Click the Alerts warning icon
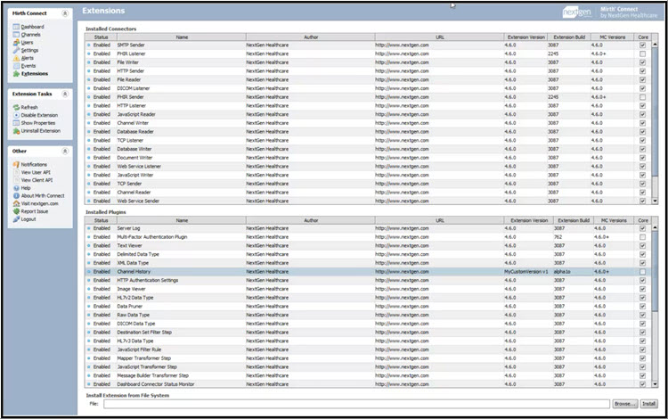This screenshot has width=668, height=419. coord(16,58)
